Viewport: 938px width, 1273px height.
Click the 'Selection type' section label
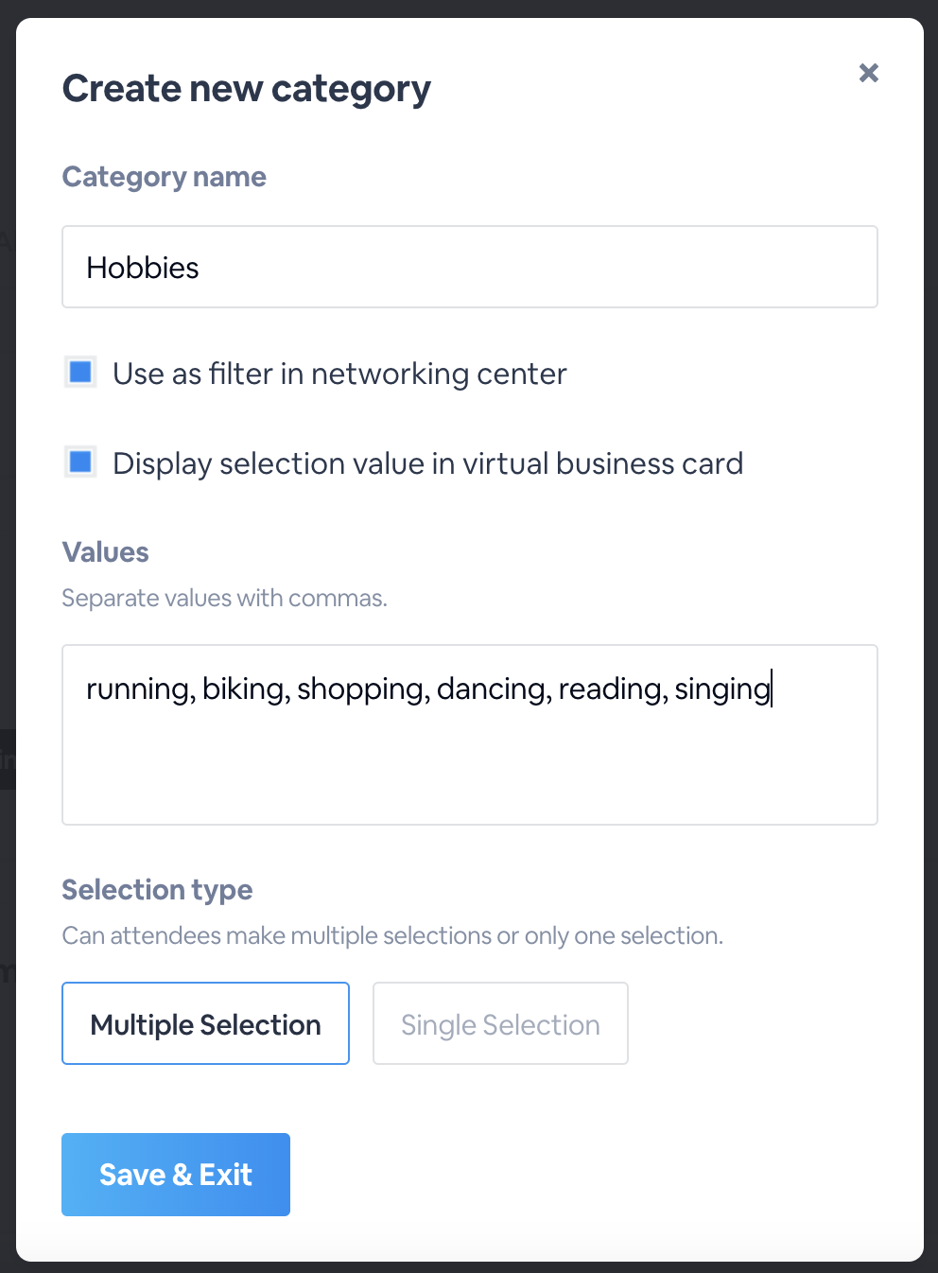coord(157,890)
